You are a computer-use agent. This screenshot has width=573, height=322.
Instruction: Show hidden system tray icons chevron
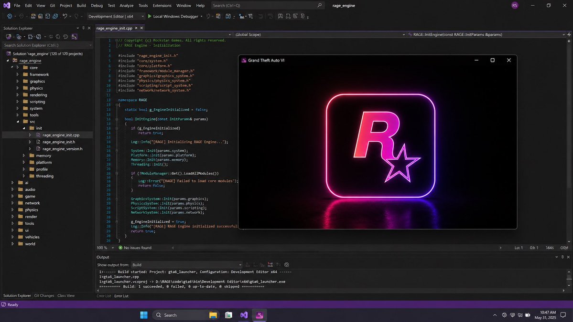pos(495,315)
